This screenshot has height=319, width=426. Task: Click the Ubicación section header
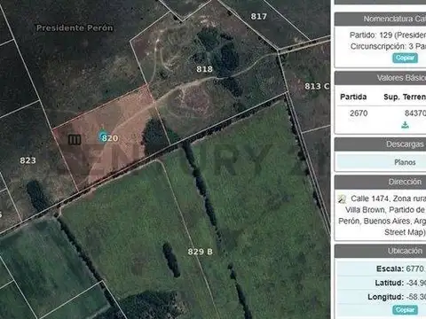(380, 251)
